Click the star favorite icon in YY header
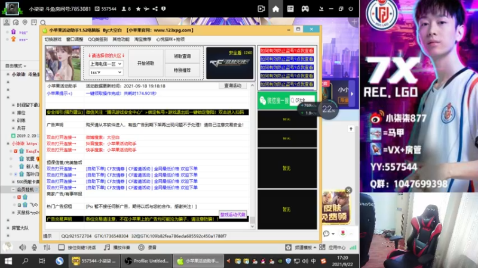 (x=138, y=9)
